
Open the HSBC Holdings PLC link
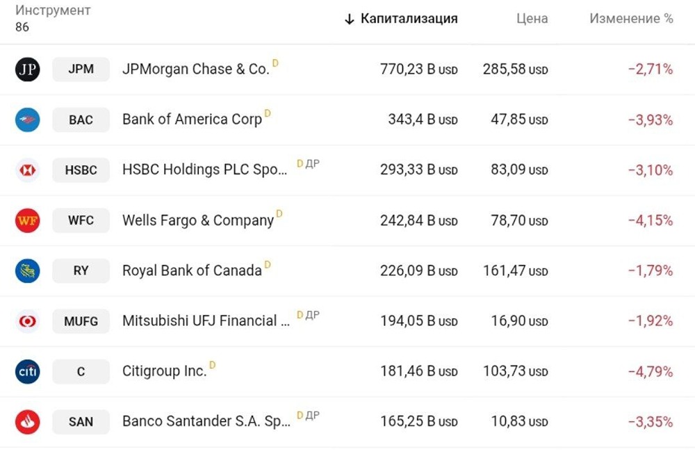(x=204, y=170)
